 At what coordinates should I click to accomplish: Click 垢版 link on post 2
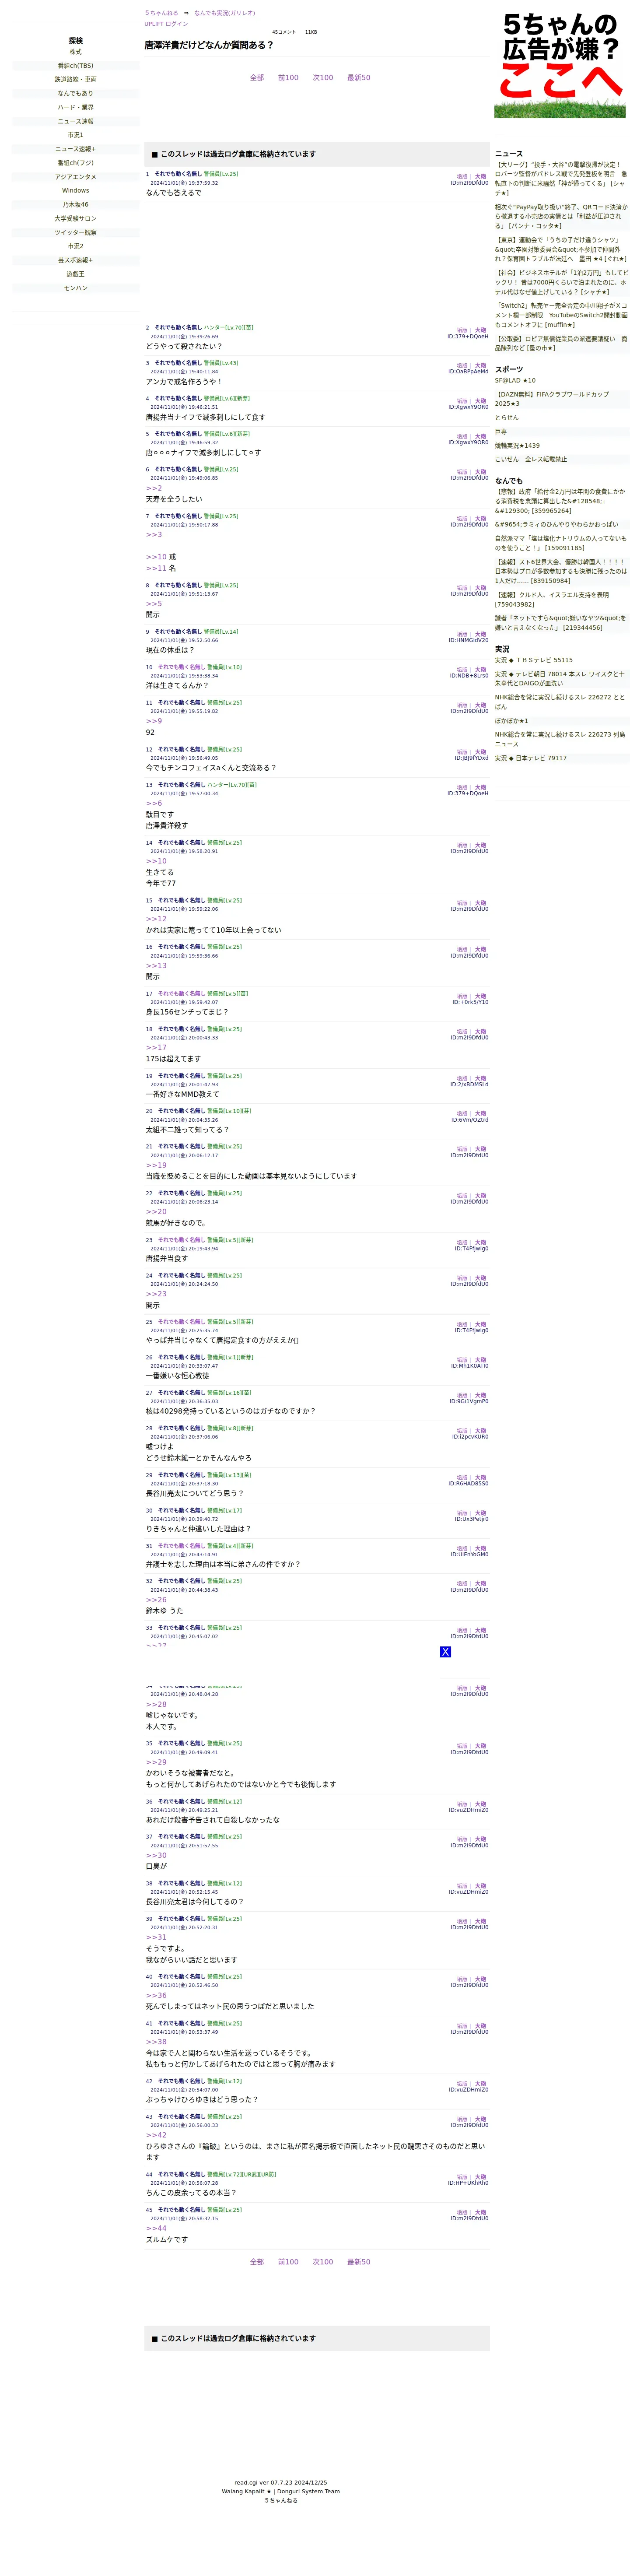462,330
